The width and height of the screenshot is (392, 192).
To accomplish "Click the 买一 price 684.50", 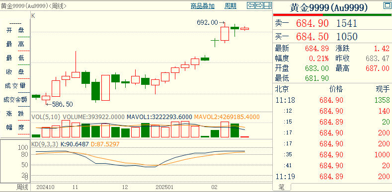I will (x=312, y=37).
